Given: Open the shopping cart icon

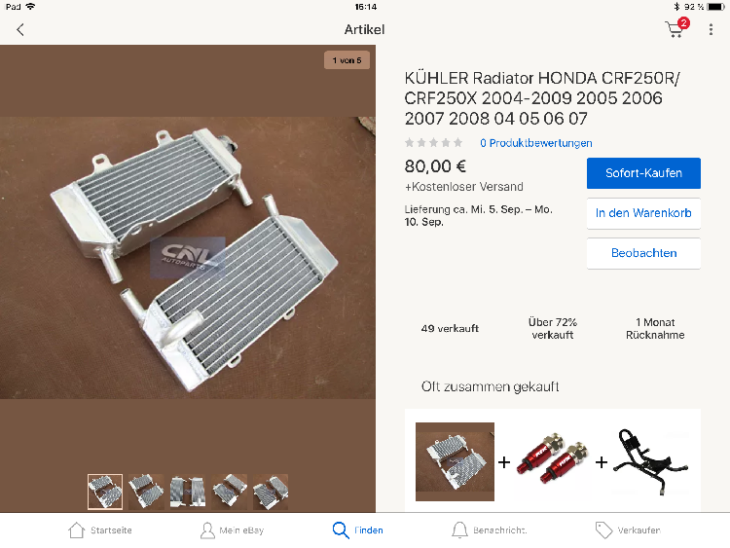Looking at the screenshot, I should point(676,28).
